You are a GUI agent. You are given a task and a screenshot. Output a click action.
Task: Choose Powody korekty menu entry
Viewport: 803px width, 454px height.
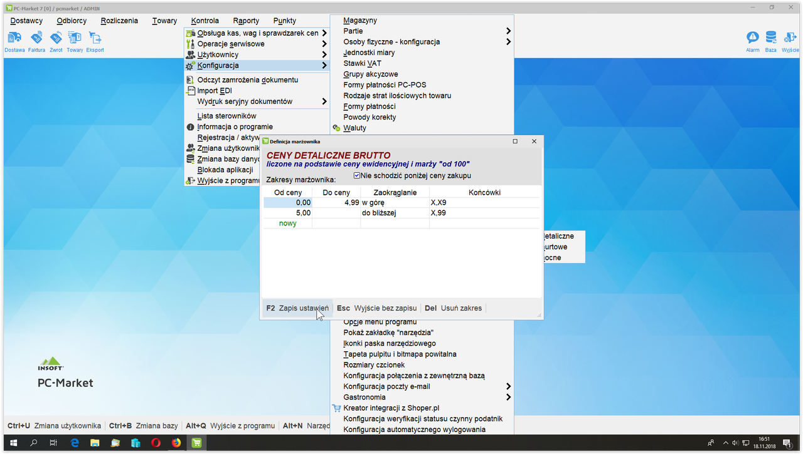click(422, 117)
